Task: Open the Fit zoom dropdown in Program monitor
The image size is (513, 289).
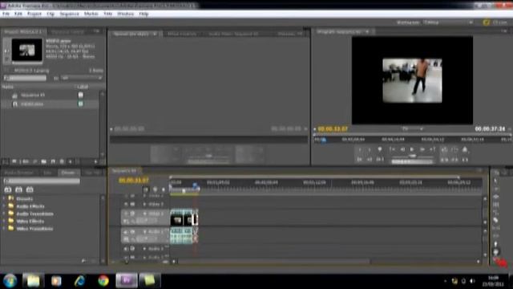Action: 412,128
